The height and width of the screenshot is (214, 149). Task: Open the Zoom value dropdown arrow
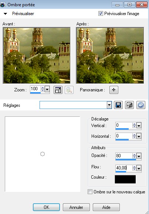coord(47,90)
